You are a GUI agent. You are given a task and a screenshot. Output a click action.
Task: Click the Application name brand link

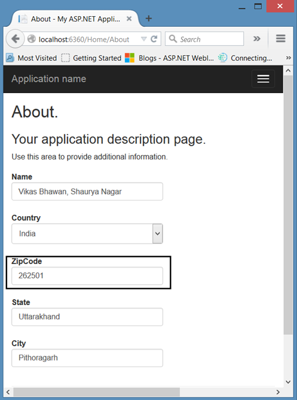point(49,79)
